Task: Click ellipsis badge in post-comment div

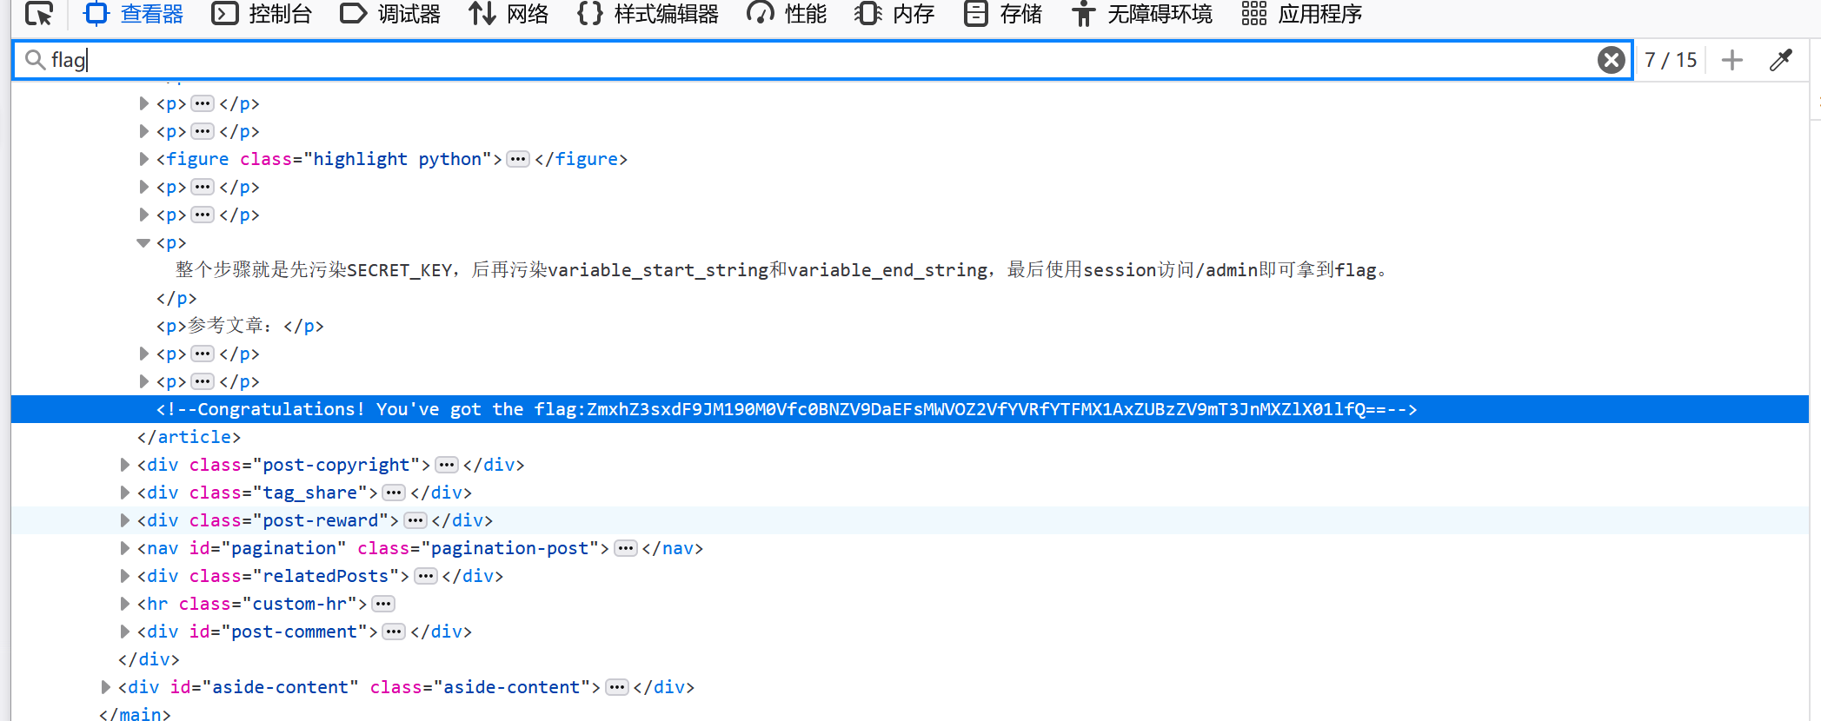Action: coord(394,632)
